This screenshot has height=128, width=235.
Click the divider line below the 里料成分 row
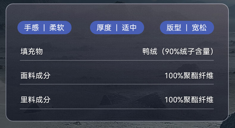tap(117, 109)
